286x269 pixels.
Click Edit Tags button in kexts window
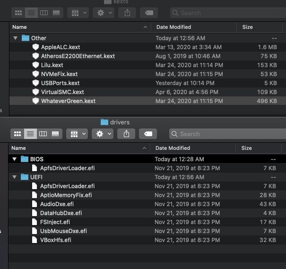pyautogui.click(x=149, y=13)
